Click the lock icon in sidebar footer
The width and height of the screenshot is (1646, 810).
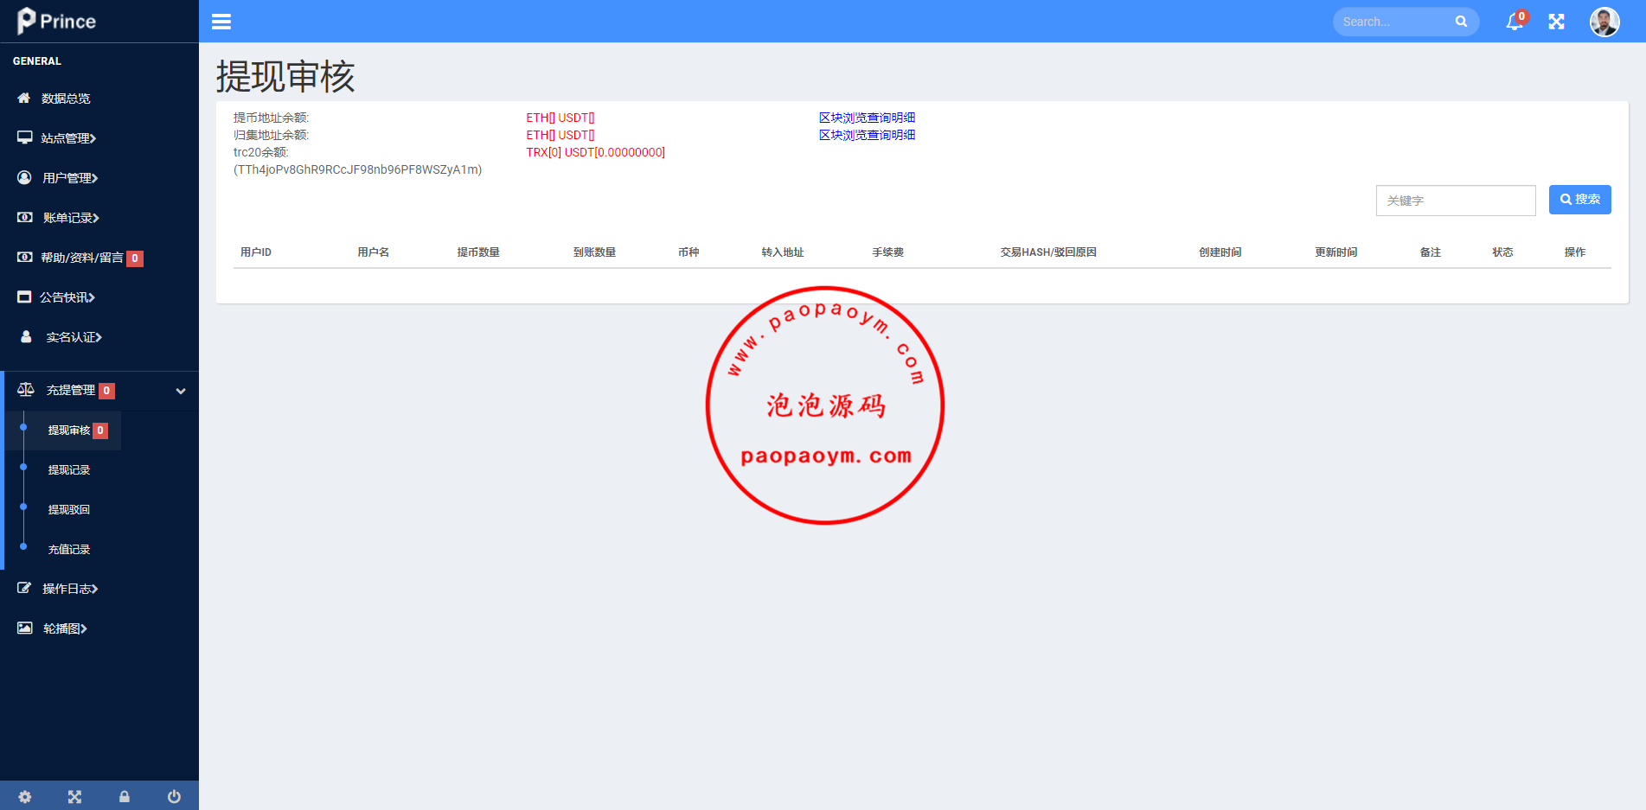point(125,797)
